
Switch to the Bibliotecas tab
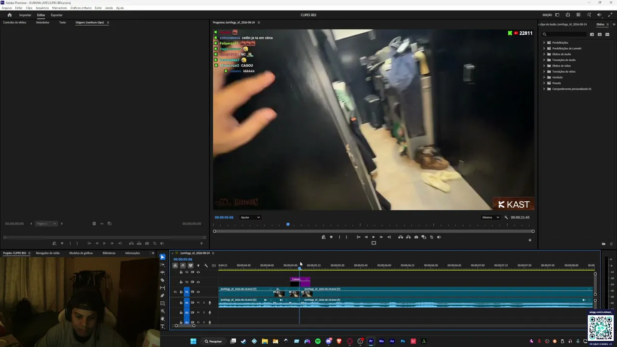pos(109,253)
